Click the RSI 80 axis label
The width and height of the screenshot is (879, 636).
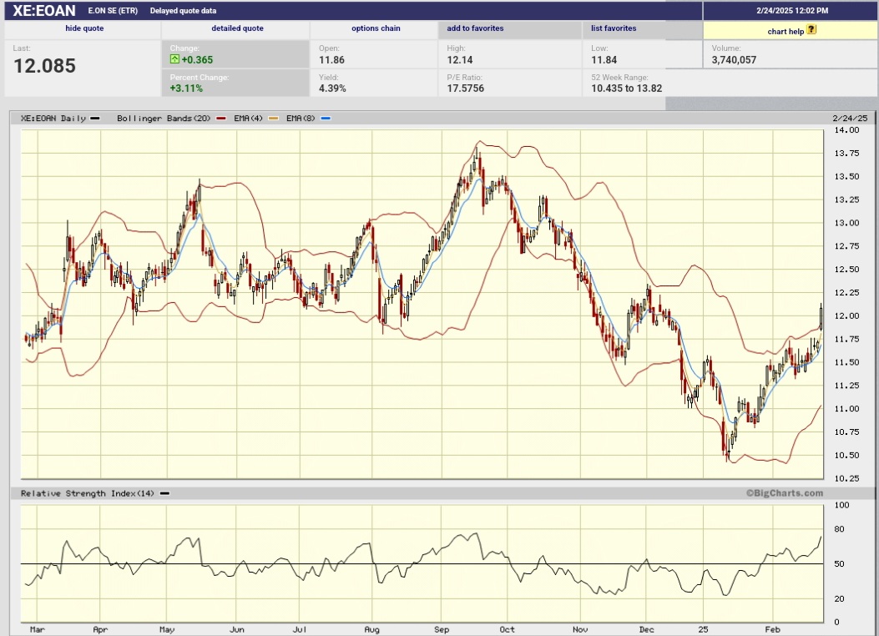[x=839, y=529]
